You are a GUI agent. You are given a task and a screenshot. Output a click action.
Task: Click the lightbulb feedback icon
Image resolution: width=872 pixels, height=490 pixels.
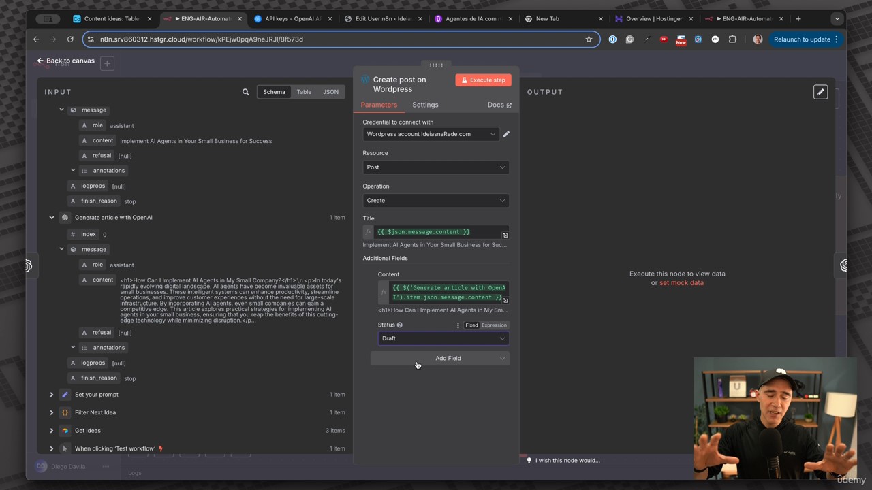[x=529, y=461]
